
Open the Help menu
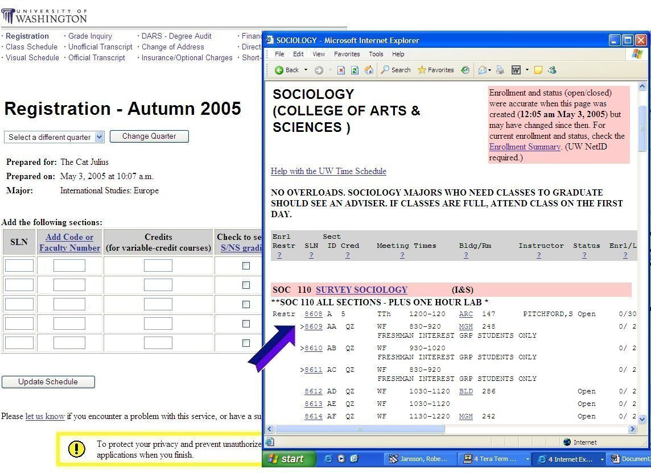pyautogui.click(x=398, y=54)
